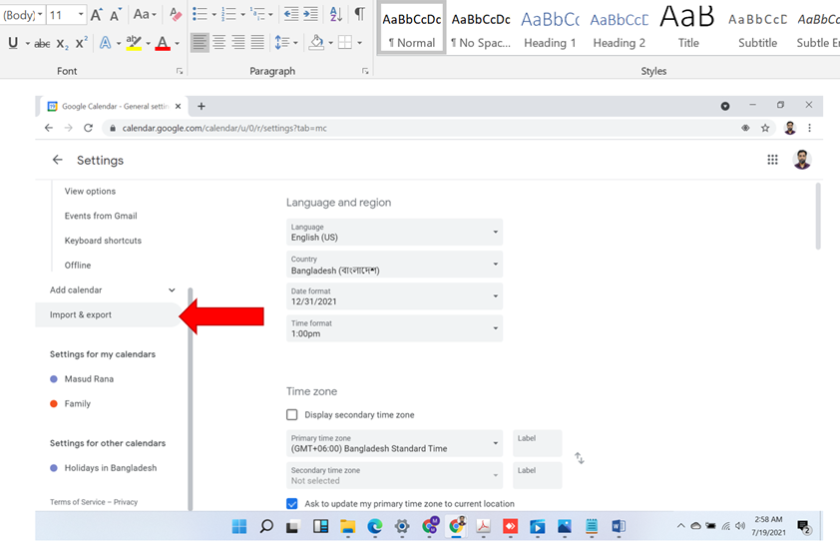840x557 pixels.
Task: Apply red font color
Action: coord(163,43)
